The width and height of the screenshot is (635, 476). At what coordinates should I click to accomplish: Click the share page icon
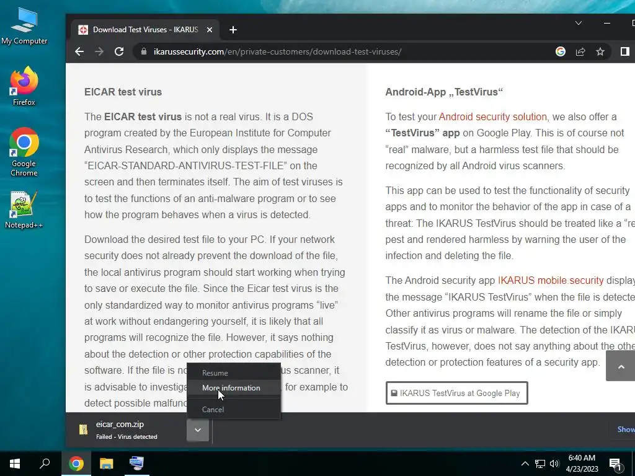(580, 51)
